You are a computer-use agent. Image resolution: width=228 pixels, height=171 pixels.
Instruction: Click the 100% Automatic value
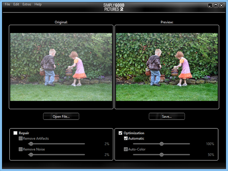pyautogui.click(x=210, y=144)
